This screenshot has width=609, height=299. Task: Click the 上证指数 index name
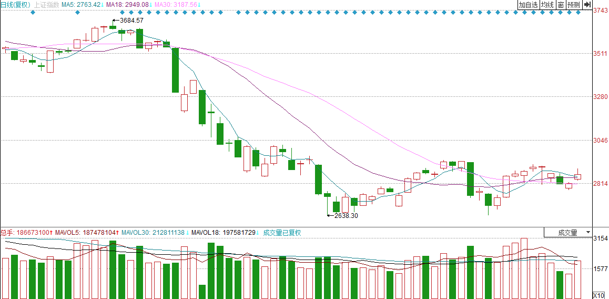tap(47, 5)
